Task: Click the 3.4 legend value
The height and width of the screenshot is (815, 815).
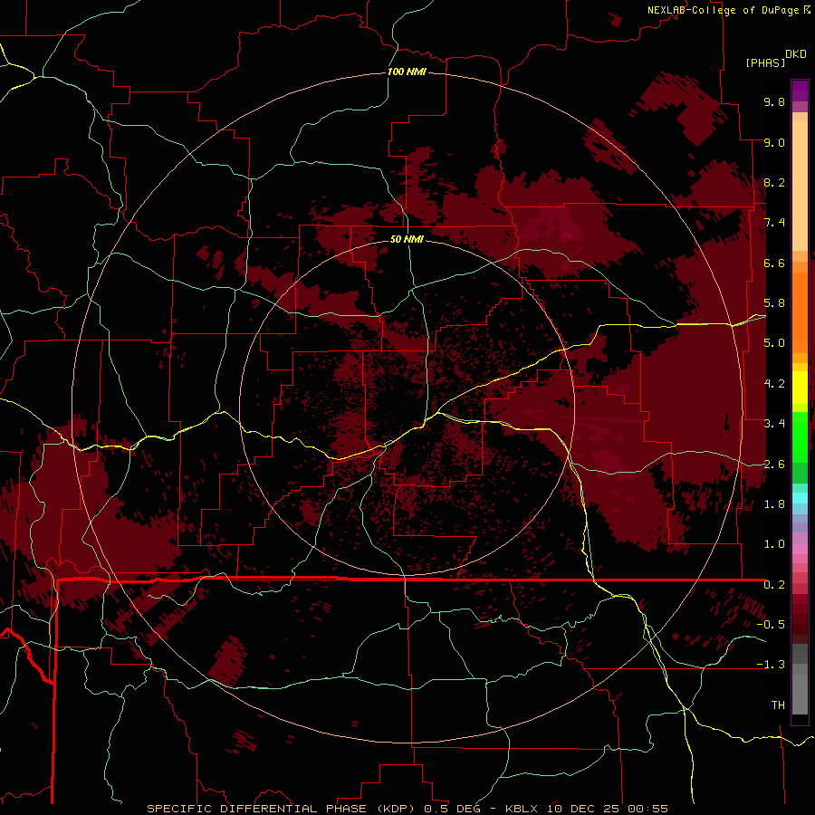Action: click(x=774, y=424)
